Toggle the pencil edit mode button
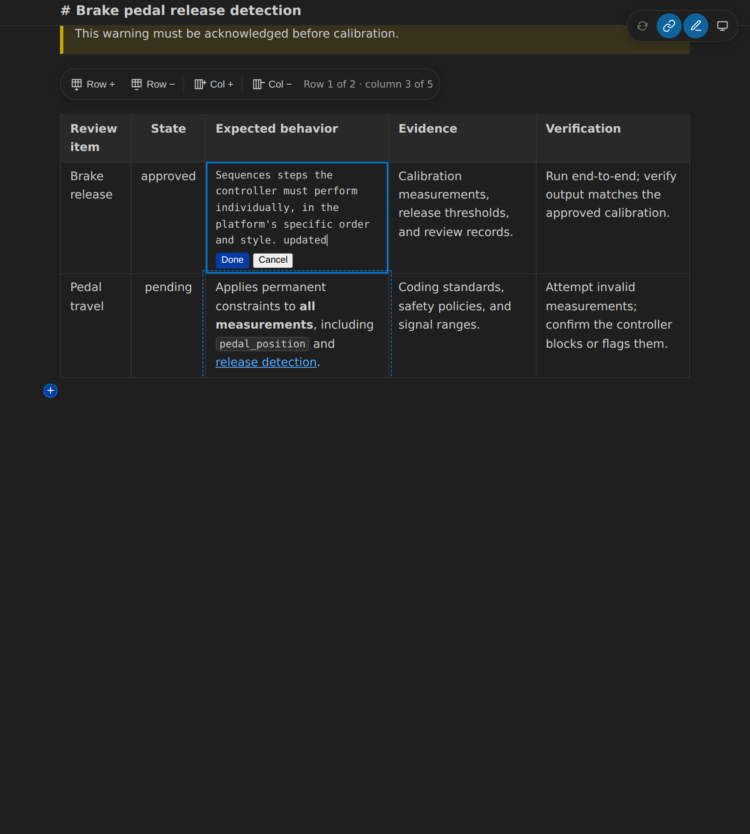Screen dimensions: 750x834 click(x=696, y=26)
